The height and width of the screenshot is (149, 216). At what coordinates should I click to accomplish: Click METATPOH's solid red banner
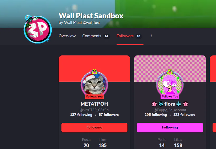[94, 63]
